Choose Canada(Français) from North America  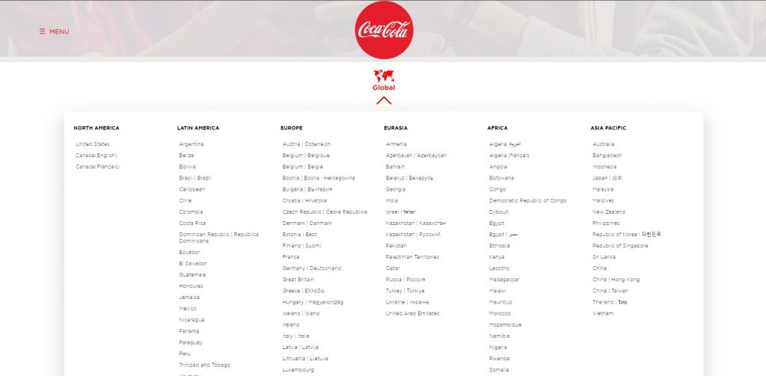point(98,167)
